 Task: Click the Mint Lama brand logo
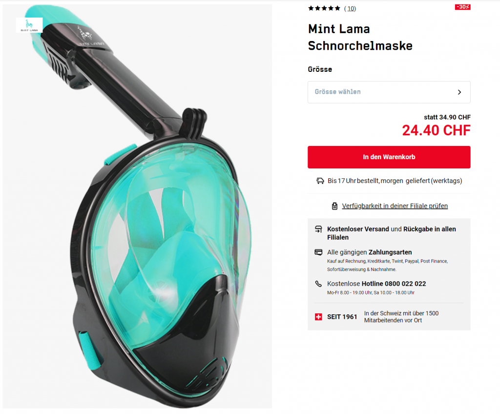pyautogui.click(x=29, y=25)
